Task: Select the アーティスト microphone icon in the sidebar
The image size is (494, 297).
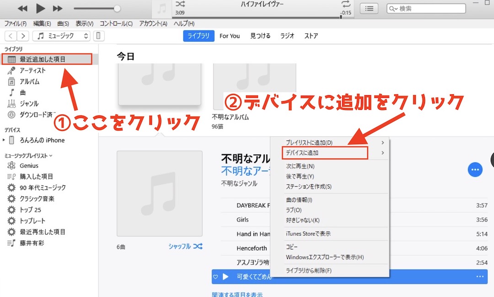Action: point(10,70)
